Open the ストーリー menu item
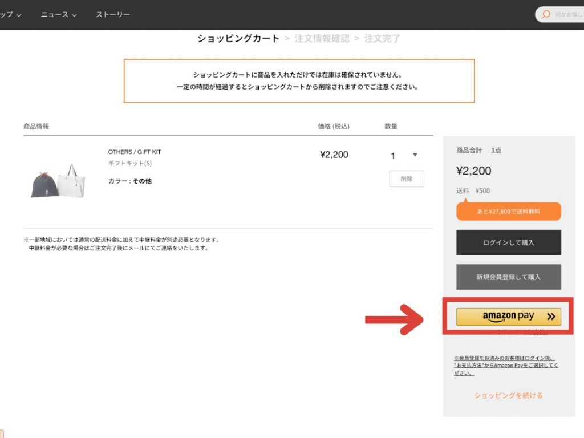Viewport: 584px width, 438px height. [x=113, y=14]
